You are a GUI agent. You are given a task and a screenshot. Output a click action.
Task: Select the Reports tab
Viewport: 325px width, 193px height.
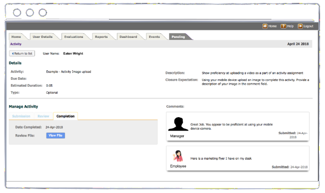101,36
